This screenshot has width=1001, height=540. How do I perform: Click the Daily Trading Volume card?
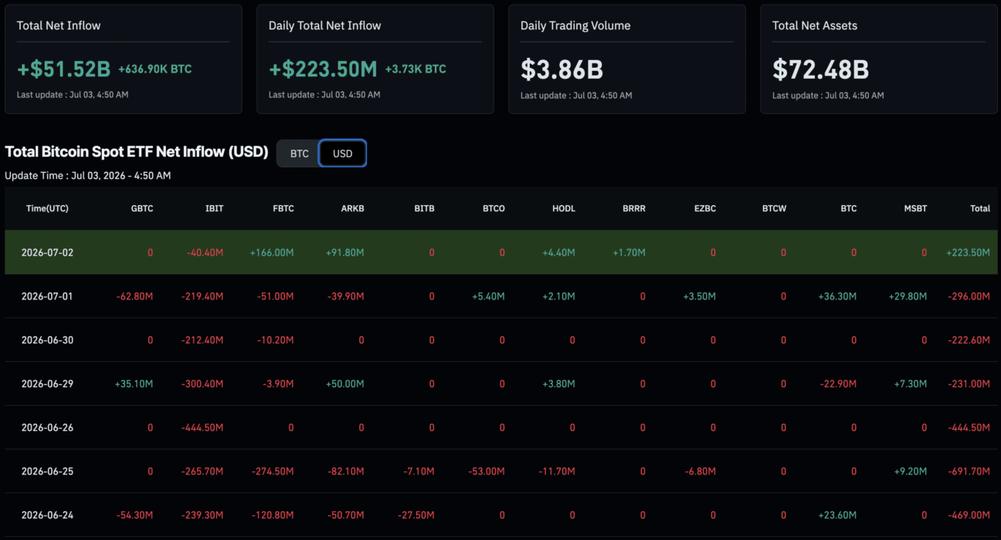627,59
